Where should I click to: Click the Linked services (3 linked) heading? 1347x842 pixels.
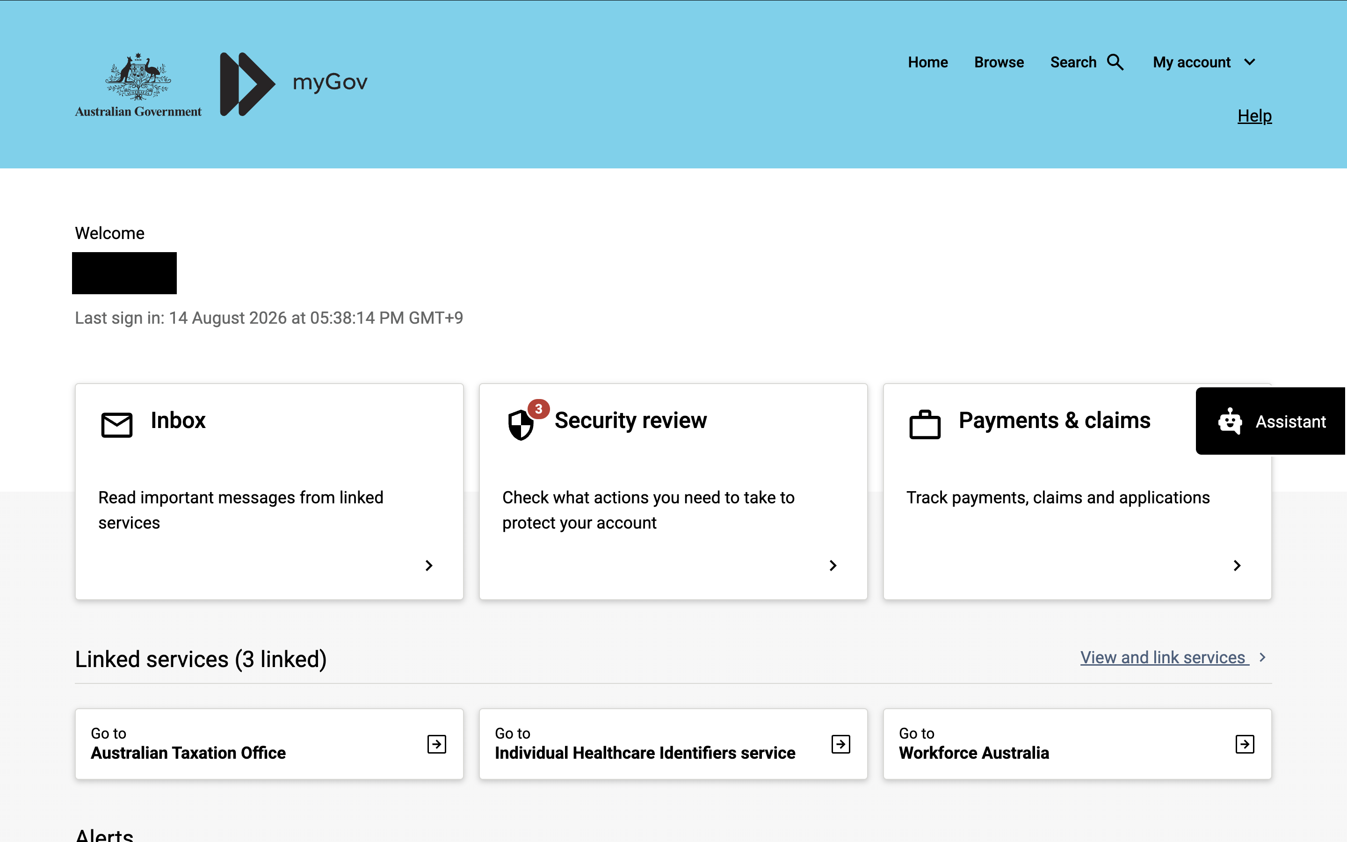coord(201,660)
